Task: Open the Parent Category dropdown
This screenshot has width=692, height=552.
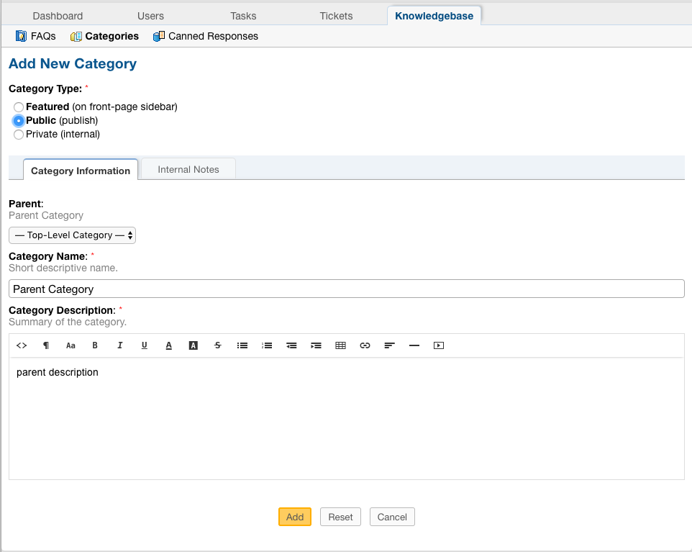Action: click(x=72, y=235)
